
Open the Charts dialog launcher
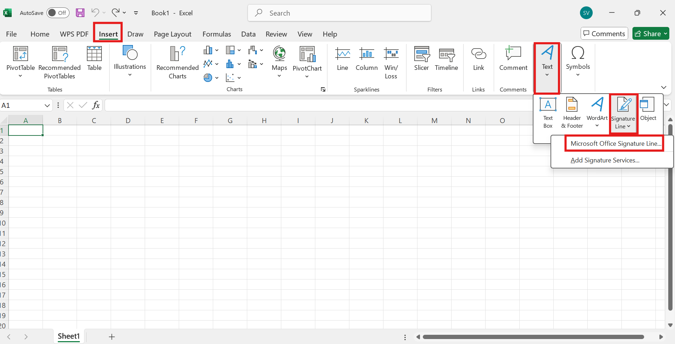(323, 89)
